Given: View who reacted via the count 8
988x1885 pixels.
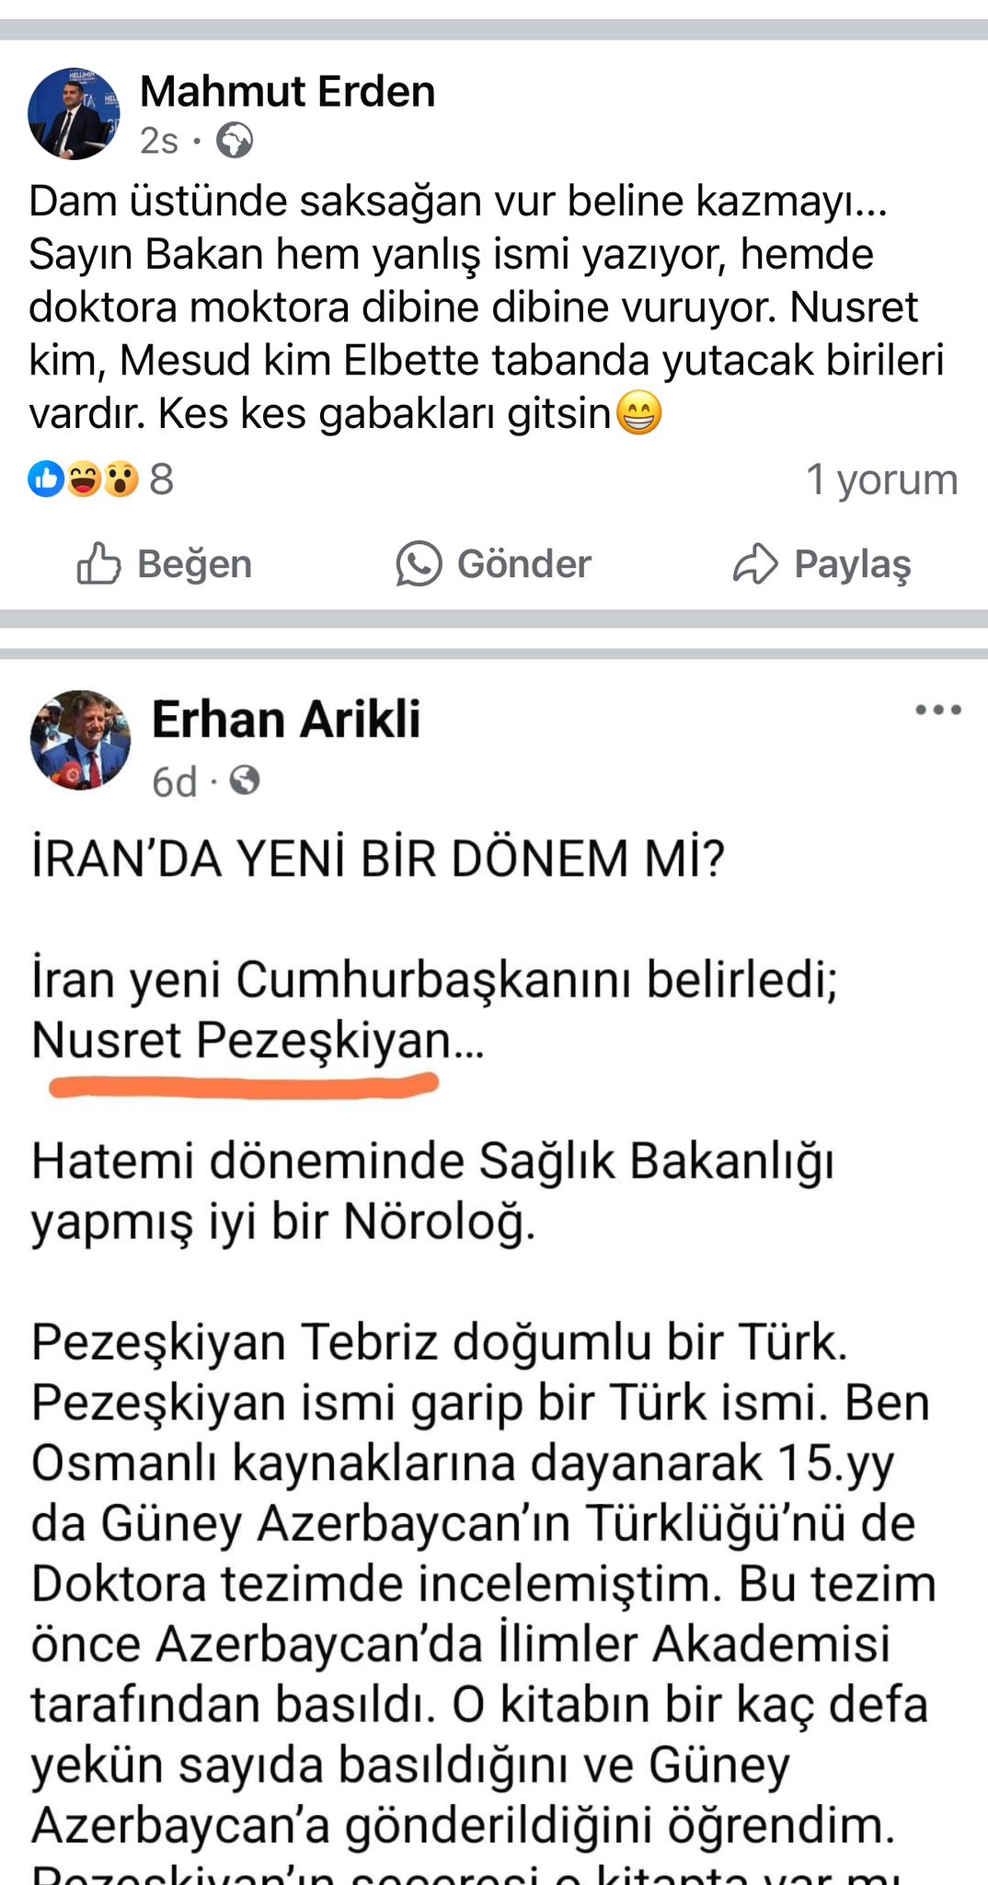Looking at the screenshot, I should [x=162, y=480].
